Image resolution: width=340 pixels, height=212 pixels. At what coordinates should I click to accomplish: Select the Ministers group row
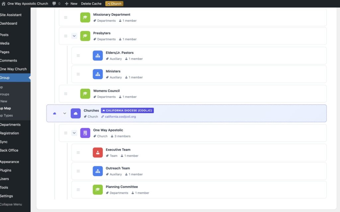point(199,74)
